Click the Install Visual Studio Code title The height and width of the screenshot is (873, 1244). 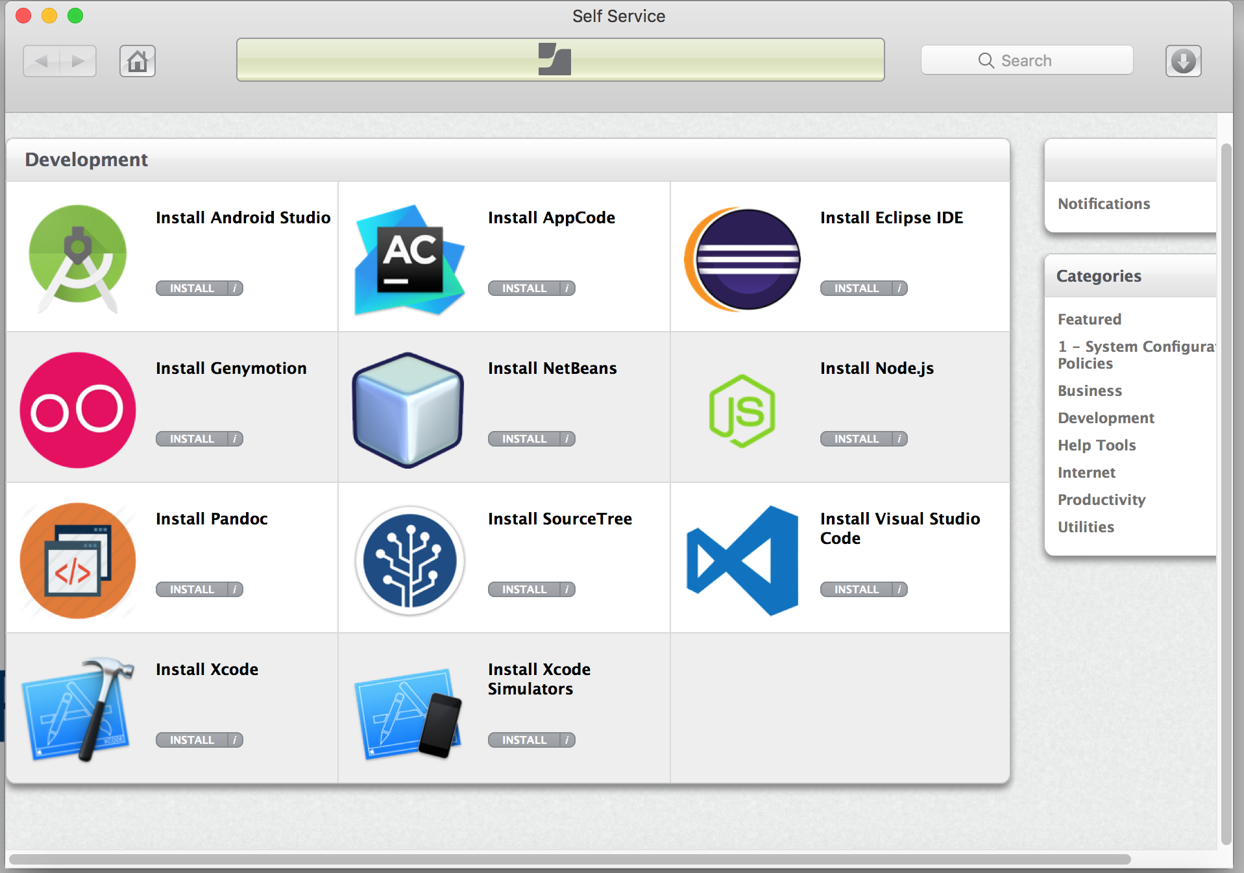click(900, 528)
